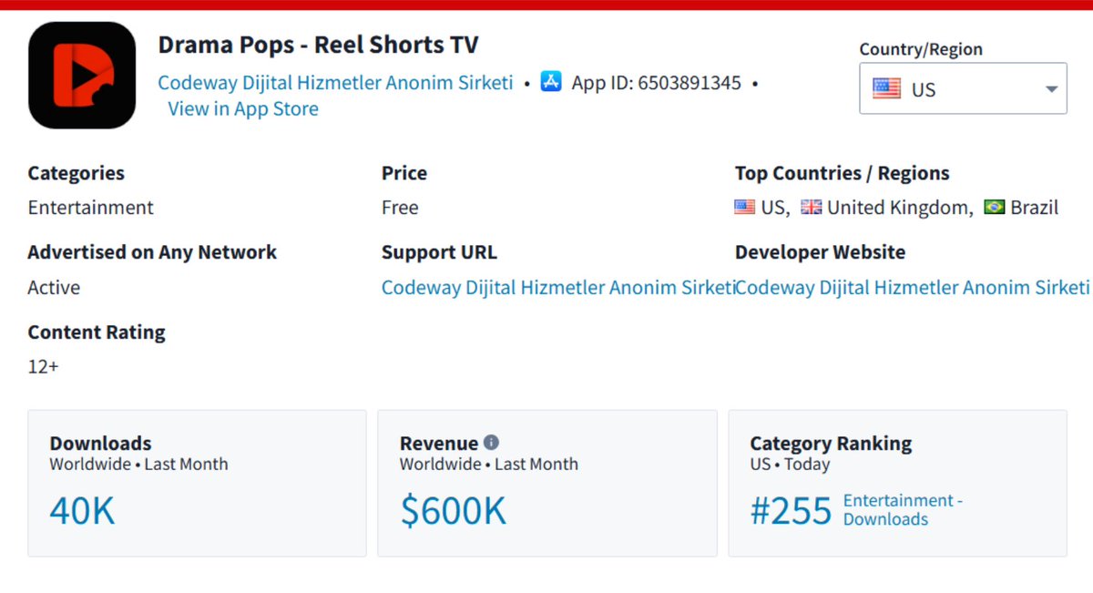
Task: Click the Revenue card heading
Action: point(439,444)
